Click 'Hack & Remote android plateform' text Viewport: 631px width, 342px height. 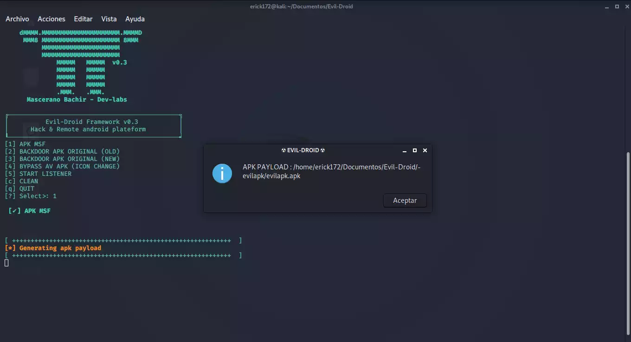tap(88, 129)
